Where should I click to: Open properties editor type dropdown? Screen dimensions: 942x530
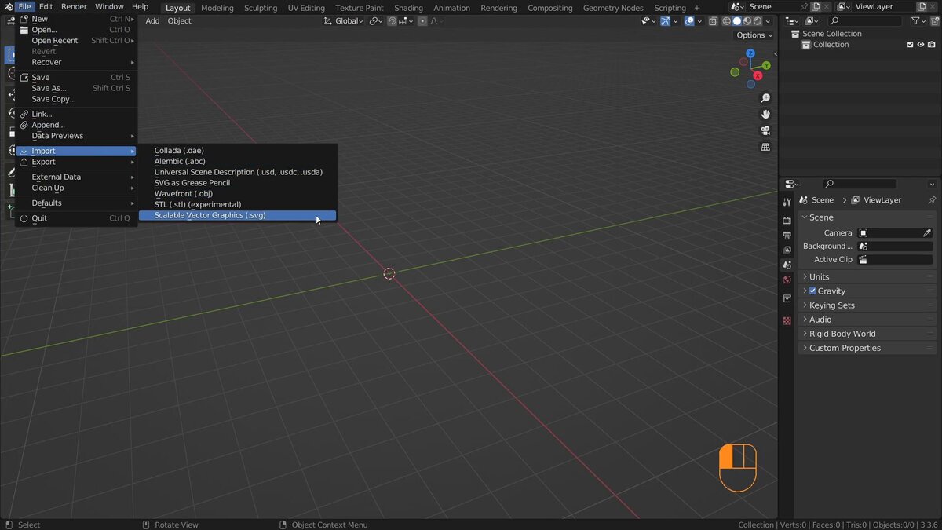[x=791, y=184]
